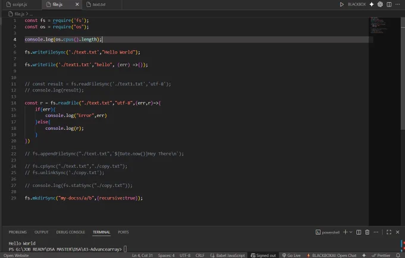Click line number 14 in the gutter
This screenshot has width=405, height=258.
pyautogui.click(x=14, y=103)
